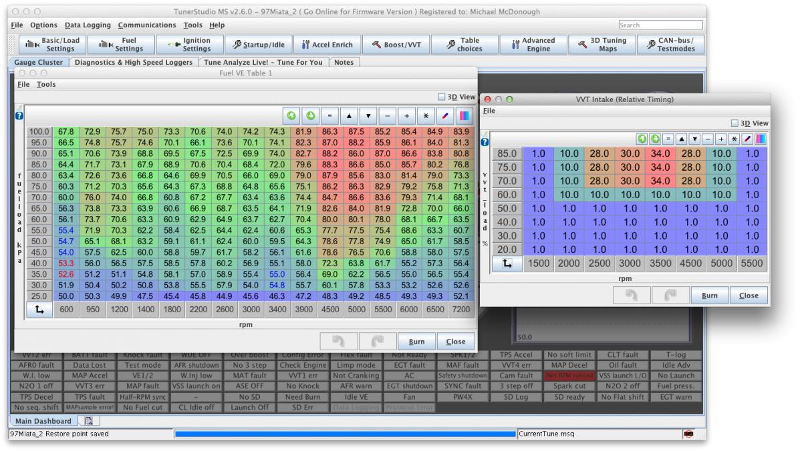
Task: Enable the 3D View checkbox in Fuel VE Table
Action: 442,97
